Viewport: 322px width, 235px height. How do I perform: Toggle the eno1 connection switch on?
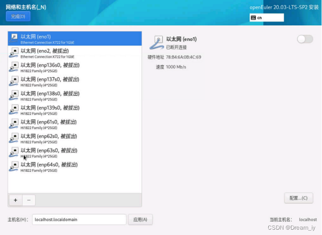305,39
